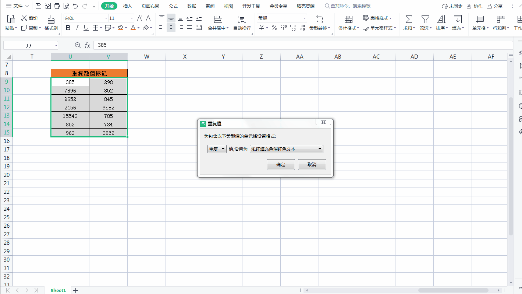Click 确定 button in duplicate values dialog
The width and height of the screenshot is (522, 294).
pyautogui.click(x=281, y=165)
